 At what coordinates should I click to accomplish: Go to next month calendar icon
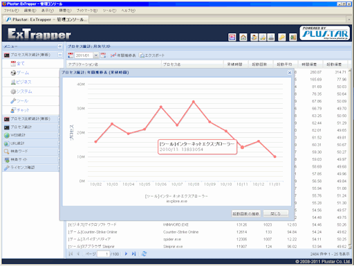[103, 55]
